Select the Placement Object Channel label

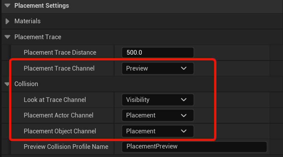tap(60, 131)
